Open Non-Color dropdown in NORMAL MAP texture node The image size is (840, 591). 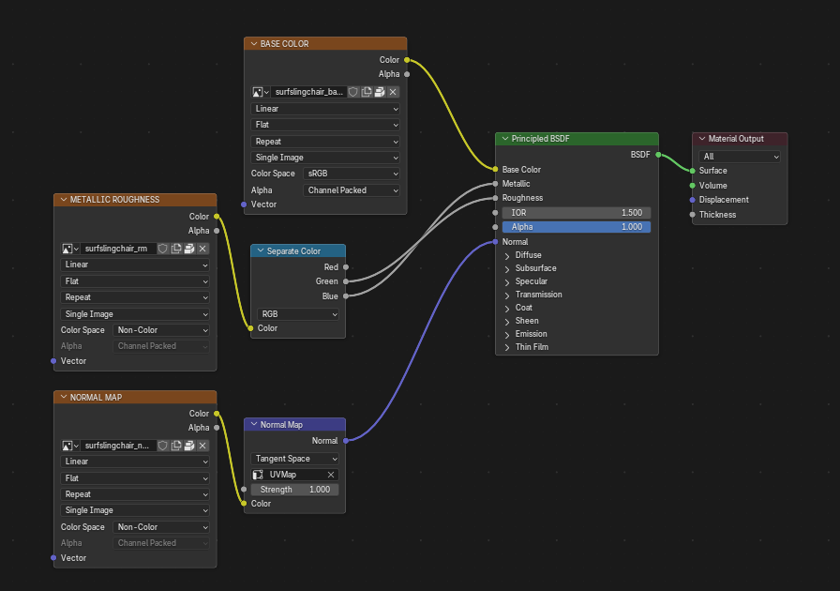click(161, 527)
